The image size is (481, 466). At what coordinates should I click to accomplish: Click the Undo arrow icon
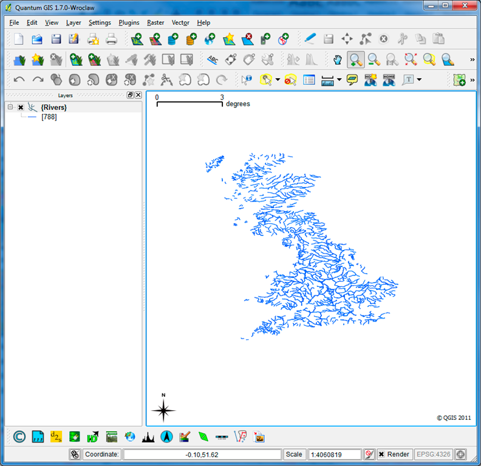point(19,80)
